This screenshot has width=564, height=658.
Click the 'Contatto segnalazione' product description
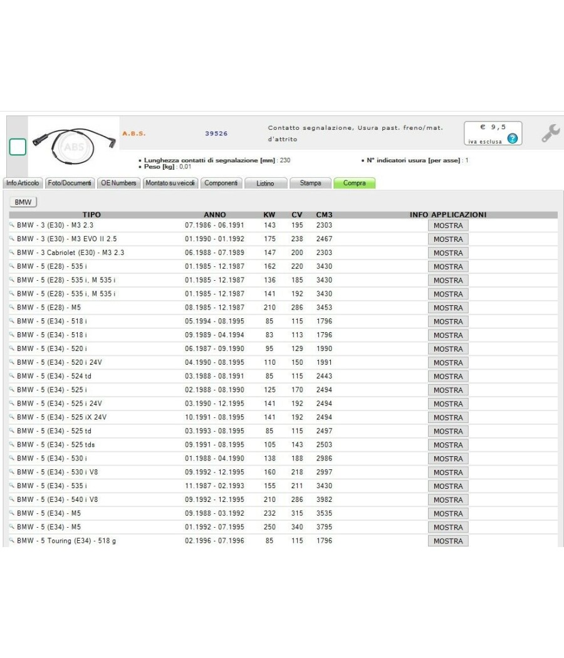(355, 133)
